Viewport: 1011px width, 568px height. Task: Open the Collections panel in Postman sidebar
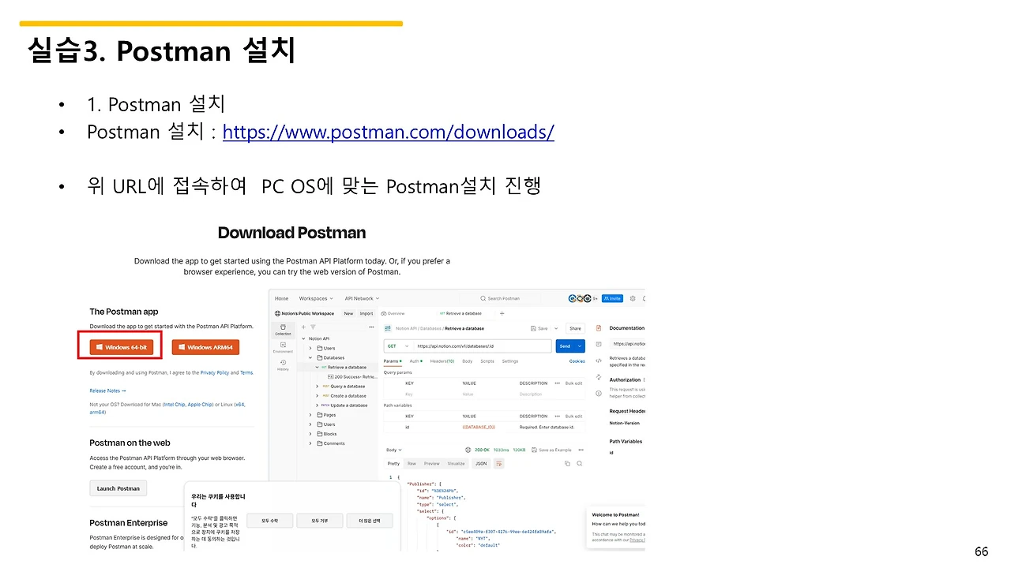pyautogui.click(x=283, y=330)
